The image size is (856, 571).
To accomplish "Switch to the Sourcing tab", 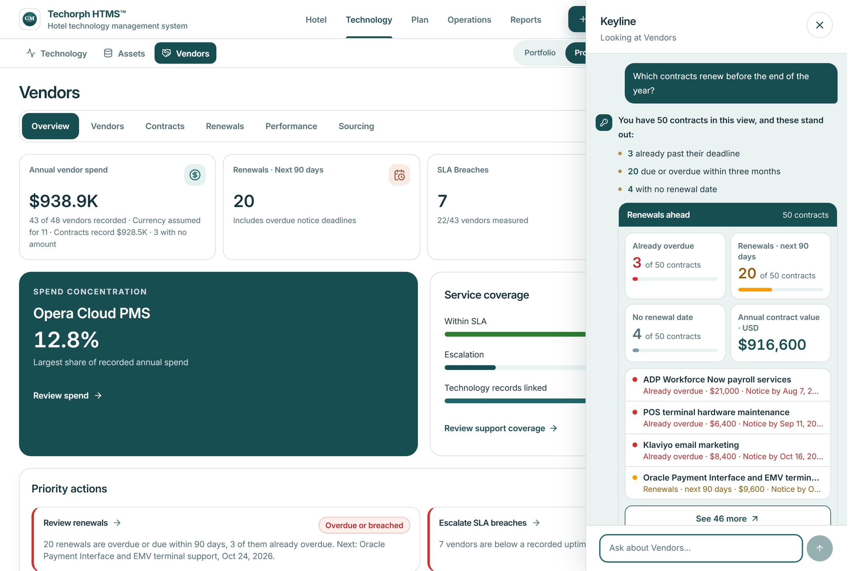I will (x=356, y=126).
